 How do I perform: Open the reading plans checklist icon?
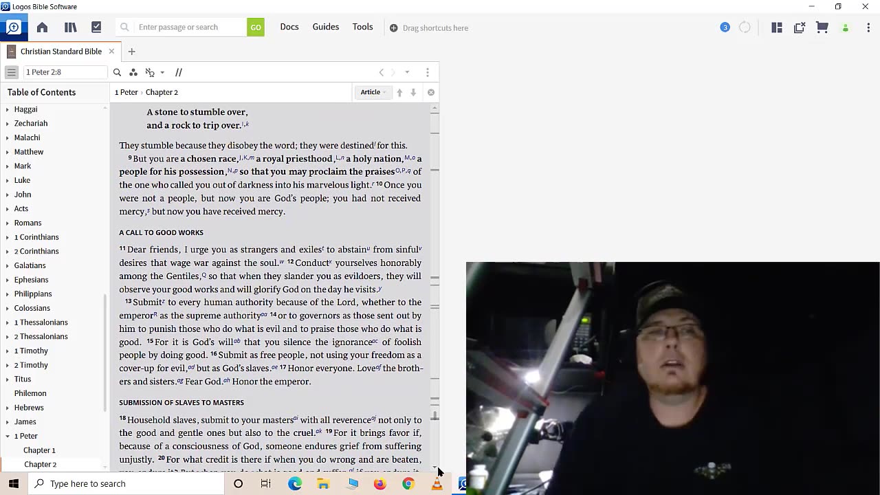[x=96, y=27]
